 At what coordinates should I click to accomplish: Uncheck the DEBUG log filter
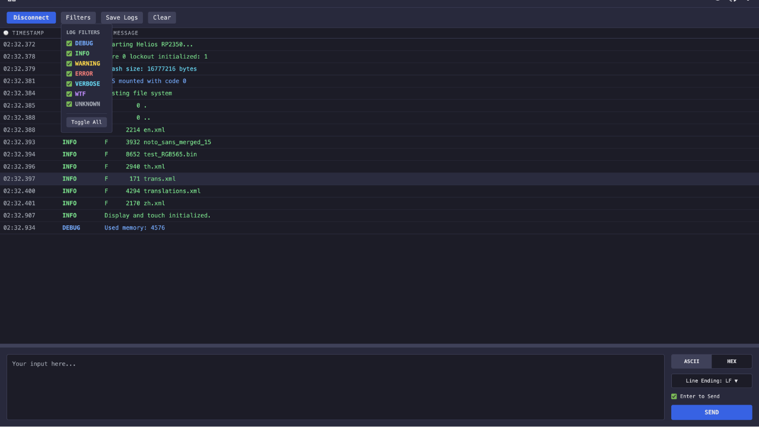coord(69,43)
